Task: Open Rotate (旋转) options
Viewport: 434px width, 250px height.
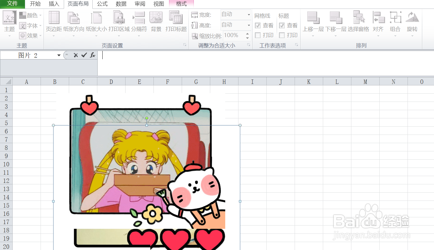Action: tap(412, 24)
